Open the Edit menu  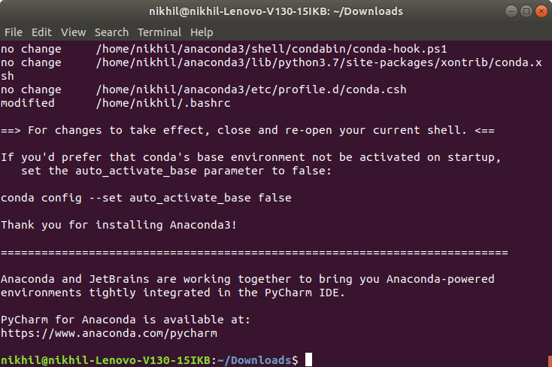coord(41,32)
